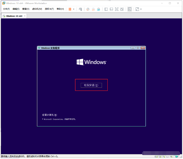183x159 pixels.
Task: Open the 选项卡(T) menu
Action: point(49,9)
